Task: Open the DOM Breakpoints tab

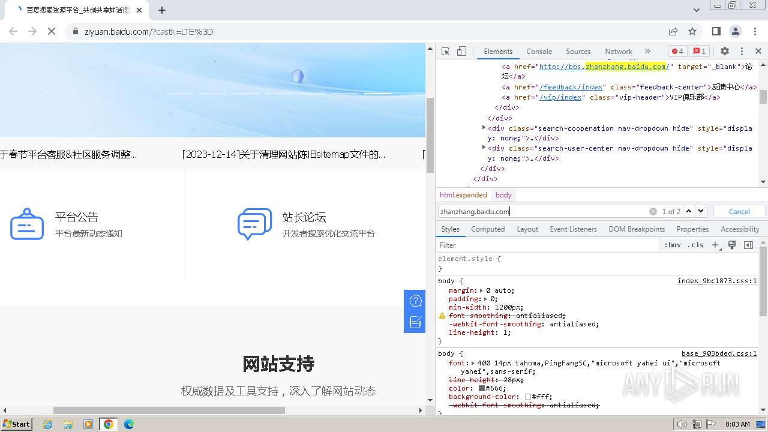Action: point(637,229)
